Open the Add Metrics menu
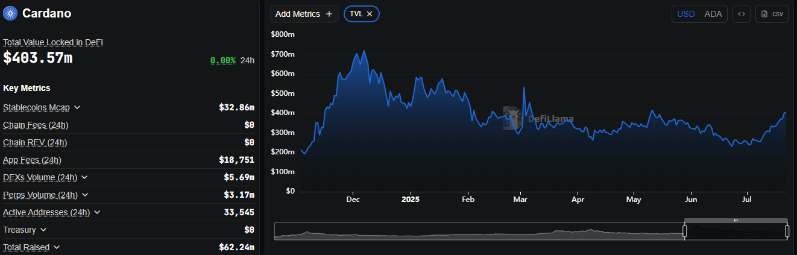Image resolution: width=797 pixels, height=255 pixels. pos(304,14)
